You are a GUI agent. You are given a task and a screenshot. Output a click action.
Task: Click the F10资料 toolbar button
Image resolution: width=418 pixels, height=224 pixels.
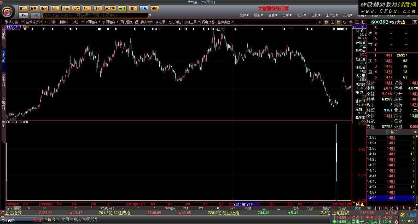pos(50,22)
